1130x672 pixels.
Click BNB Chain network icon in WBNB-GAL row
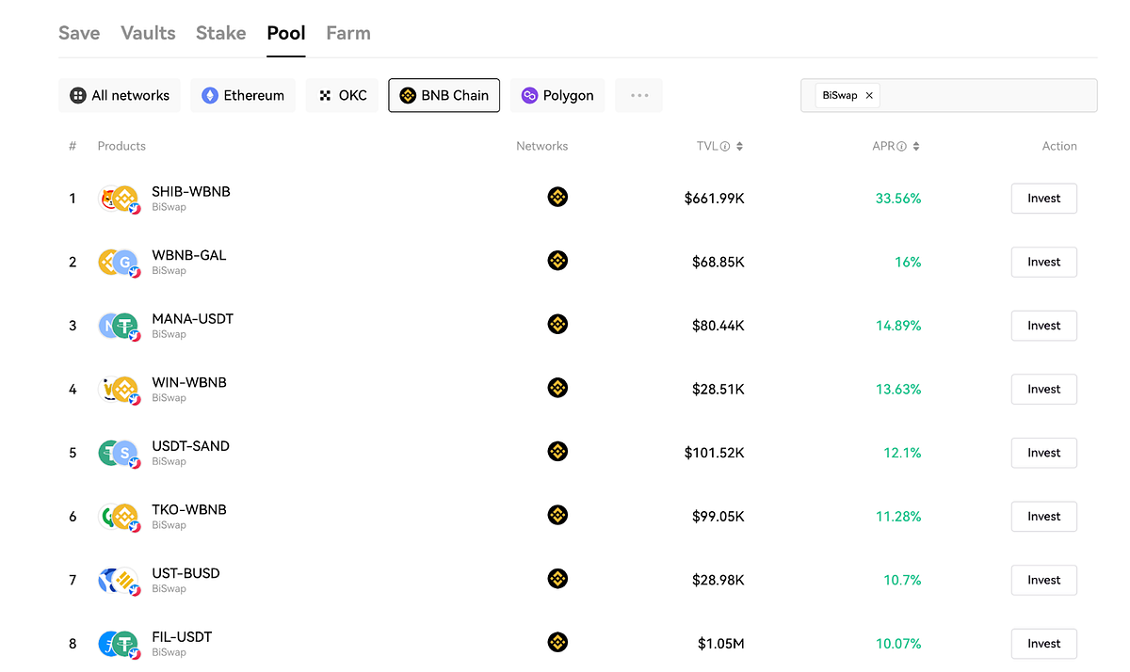coord(557,261)
